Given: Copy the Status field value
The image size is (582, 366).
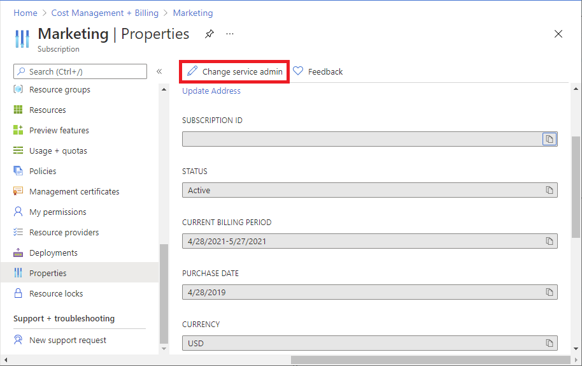Looking at the screenshot, I should coord(549,190).
